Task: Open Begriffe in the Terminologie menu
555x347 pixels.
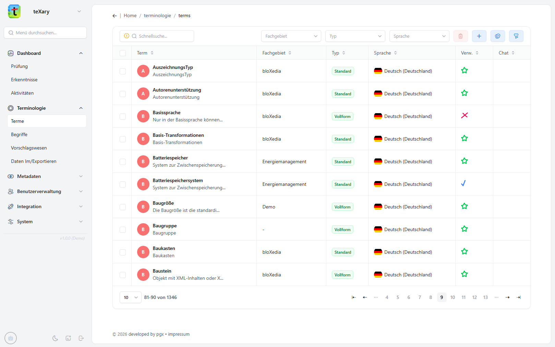Action: [19, 134]
